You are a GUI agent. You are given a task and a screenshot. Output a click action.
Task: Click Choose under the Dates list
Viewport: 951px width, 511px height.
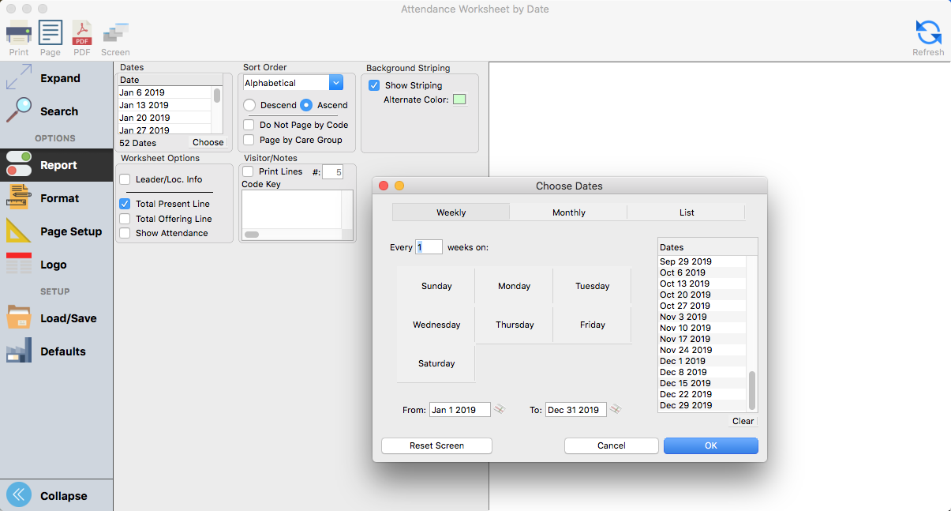tap(208, 143)
